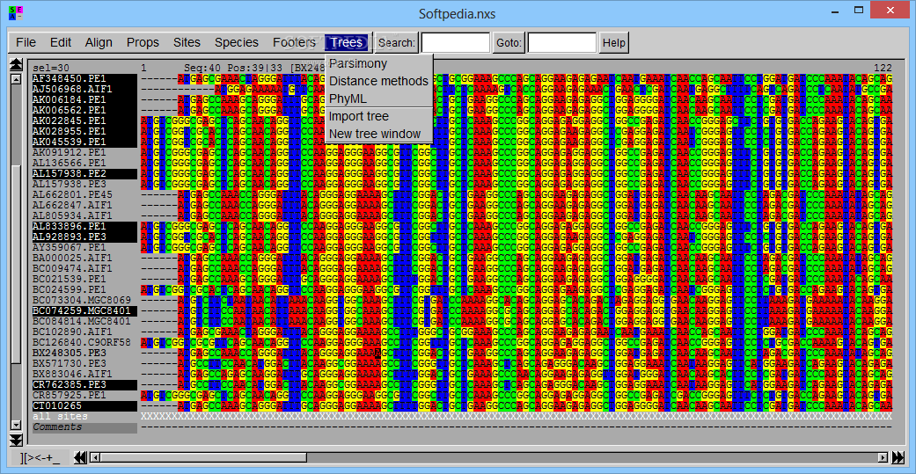Select sequence CT010265
Viewport: 916px width, 474px height.
[84, 405]
